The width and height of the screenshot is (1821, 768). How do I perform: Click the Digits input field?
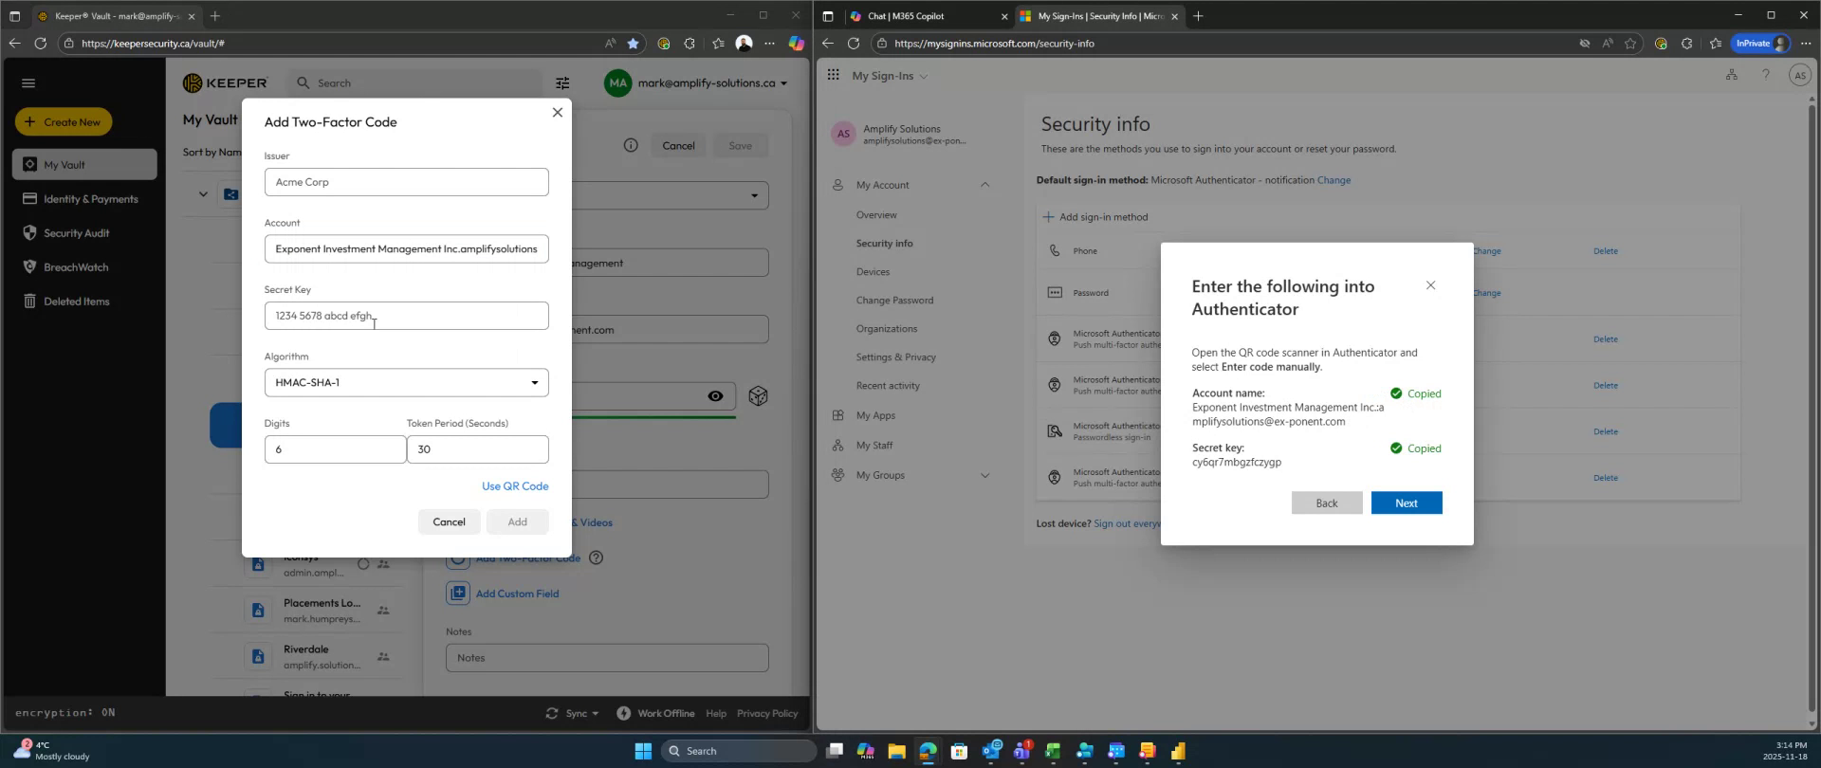tap(335, 449)
